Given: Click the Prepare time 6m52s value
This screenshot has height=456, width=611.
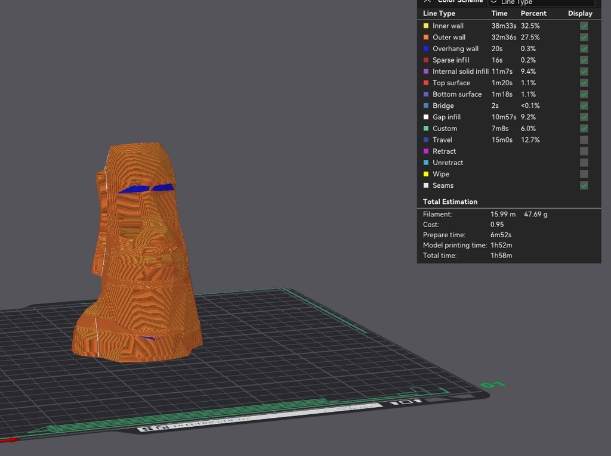Looking at the screenshot, I should (x=501, y=235).
